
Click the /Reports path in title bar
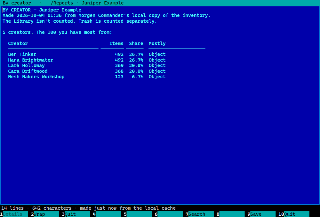[x=62, y=3]
